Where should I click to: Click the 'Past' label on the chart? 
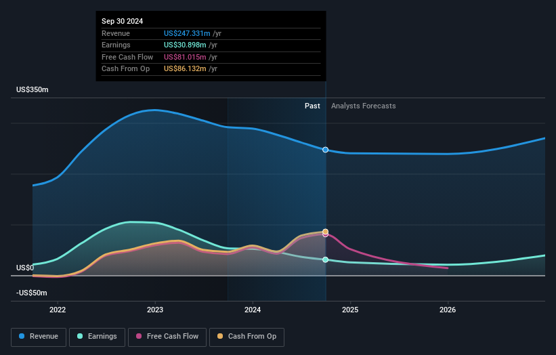[312, 106]
